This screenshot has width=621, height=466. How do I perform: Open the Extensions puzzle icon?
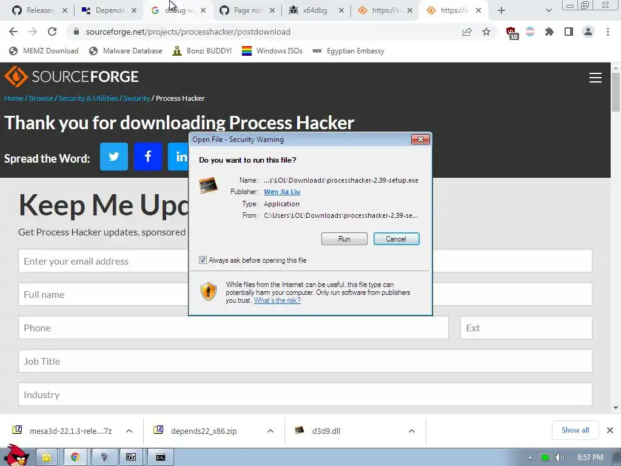549,32
